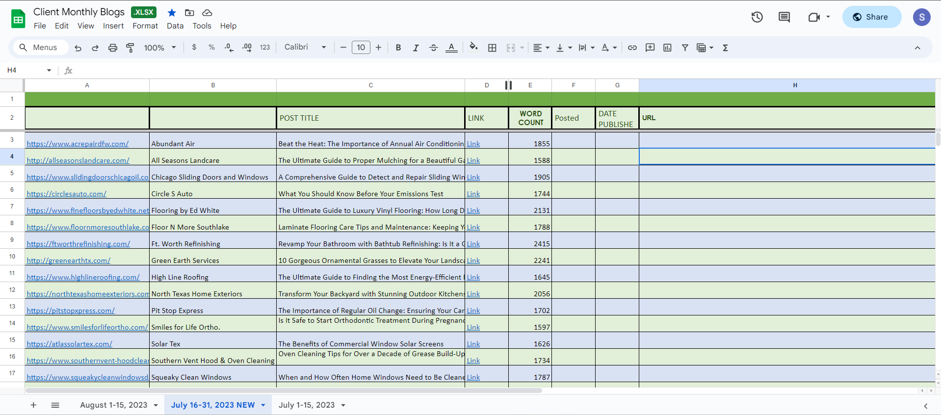Open the functions sigma icon

[725, 48]
